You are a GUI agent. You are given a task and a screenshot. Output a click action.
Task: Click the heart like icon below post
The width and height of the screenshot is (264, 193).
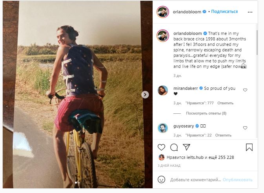point(161,147)
